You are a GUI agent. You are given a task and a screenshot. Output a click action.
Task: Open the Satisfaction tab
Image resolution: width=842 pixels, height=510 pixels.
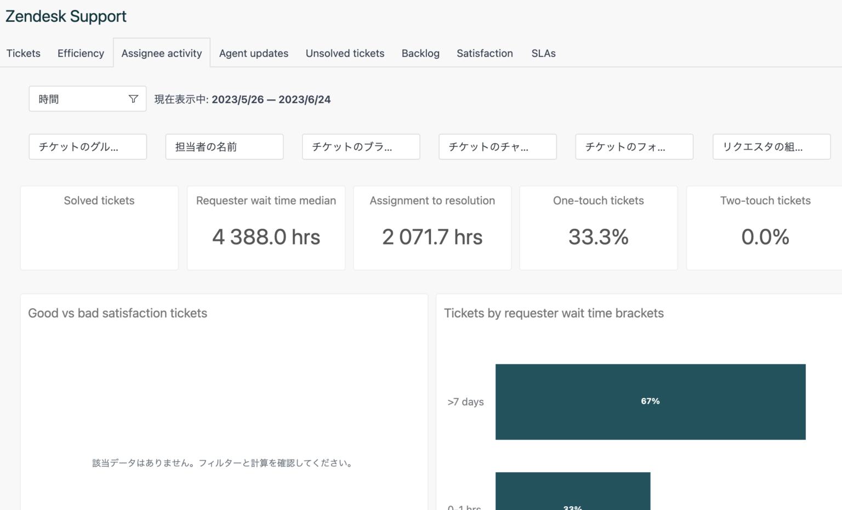[x=485, y=53]
